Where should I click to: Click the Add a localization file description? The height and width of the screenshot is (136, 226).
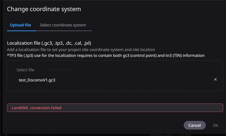point(81,50)
